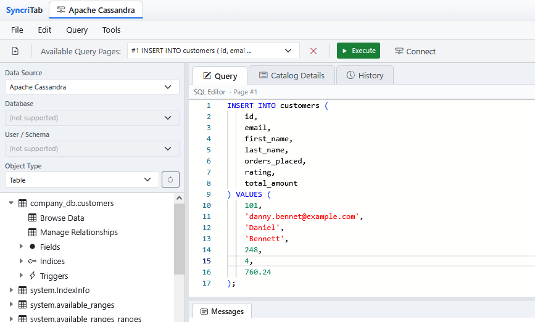
Task: Open the User / Schema dropdown
Action: [x=92, y=149]
